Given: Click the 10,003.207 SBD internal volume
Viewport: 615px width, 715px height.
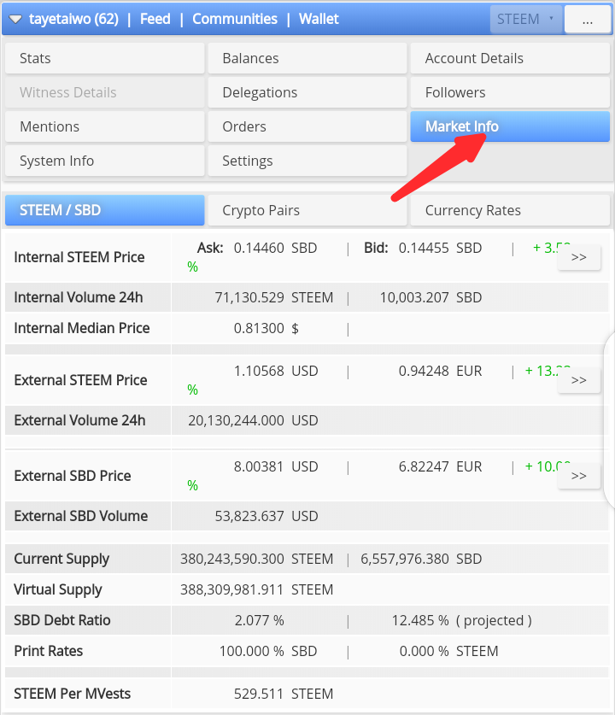Looking at the screenshot, I should click(430, 297).
